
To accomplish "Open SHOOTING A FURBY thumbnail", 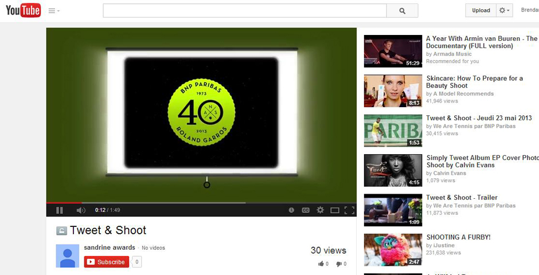I will coord(393,250).
